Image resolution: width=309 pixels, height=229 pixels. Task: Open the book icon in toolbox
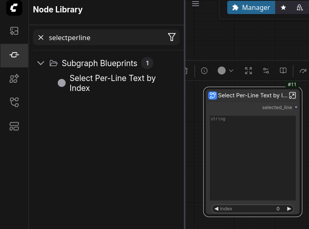click(x=283, y=71)
